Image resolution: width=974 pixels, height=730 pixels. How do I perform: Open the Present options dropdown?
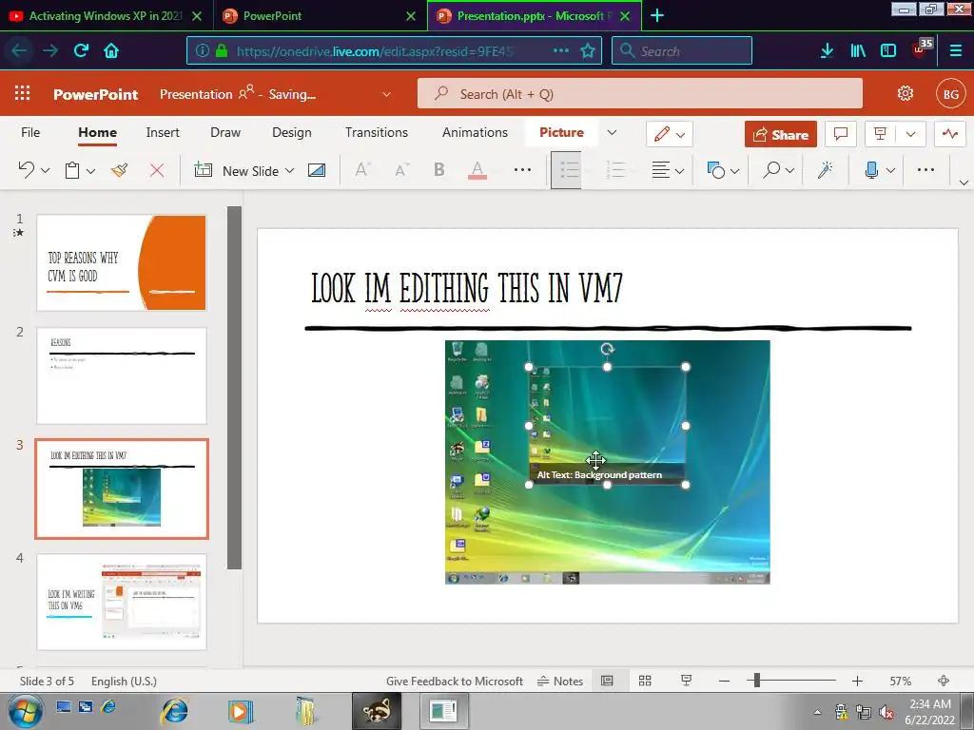click(x=910, y=134)
